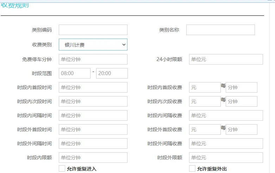This screenshot has width=275, height=173.
Task: Click the 时段内间隔时间 input field
Action: tap(93, 115)
